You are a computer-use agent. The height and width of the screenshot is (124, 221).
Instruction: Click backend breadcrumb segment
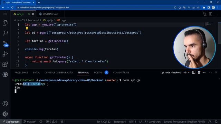(33, 20)
